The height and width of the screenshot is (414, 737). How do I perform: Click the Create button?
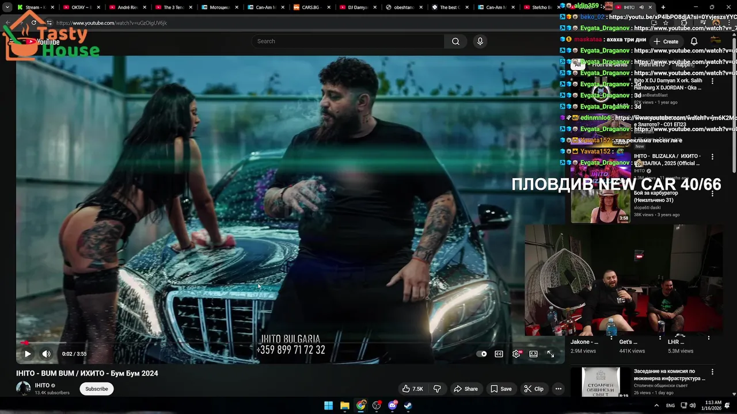(666, 41)
